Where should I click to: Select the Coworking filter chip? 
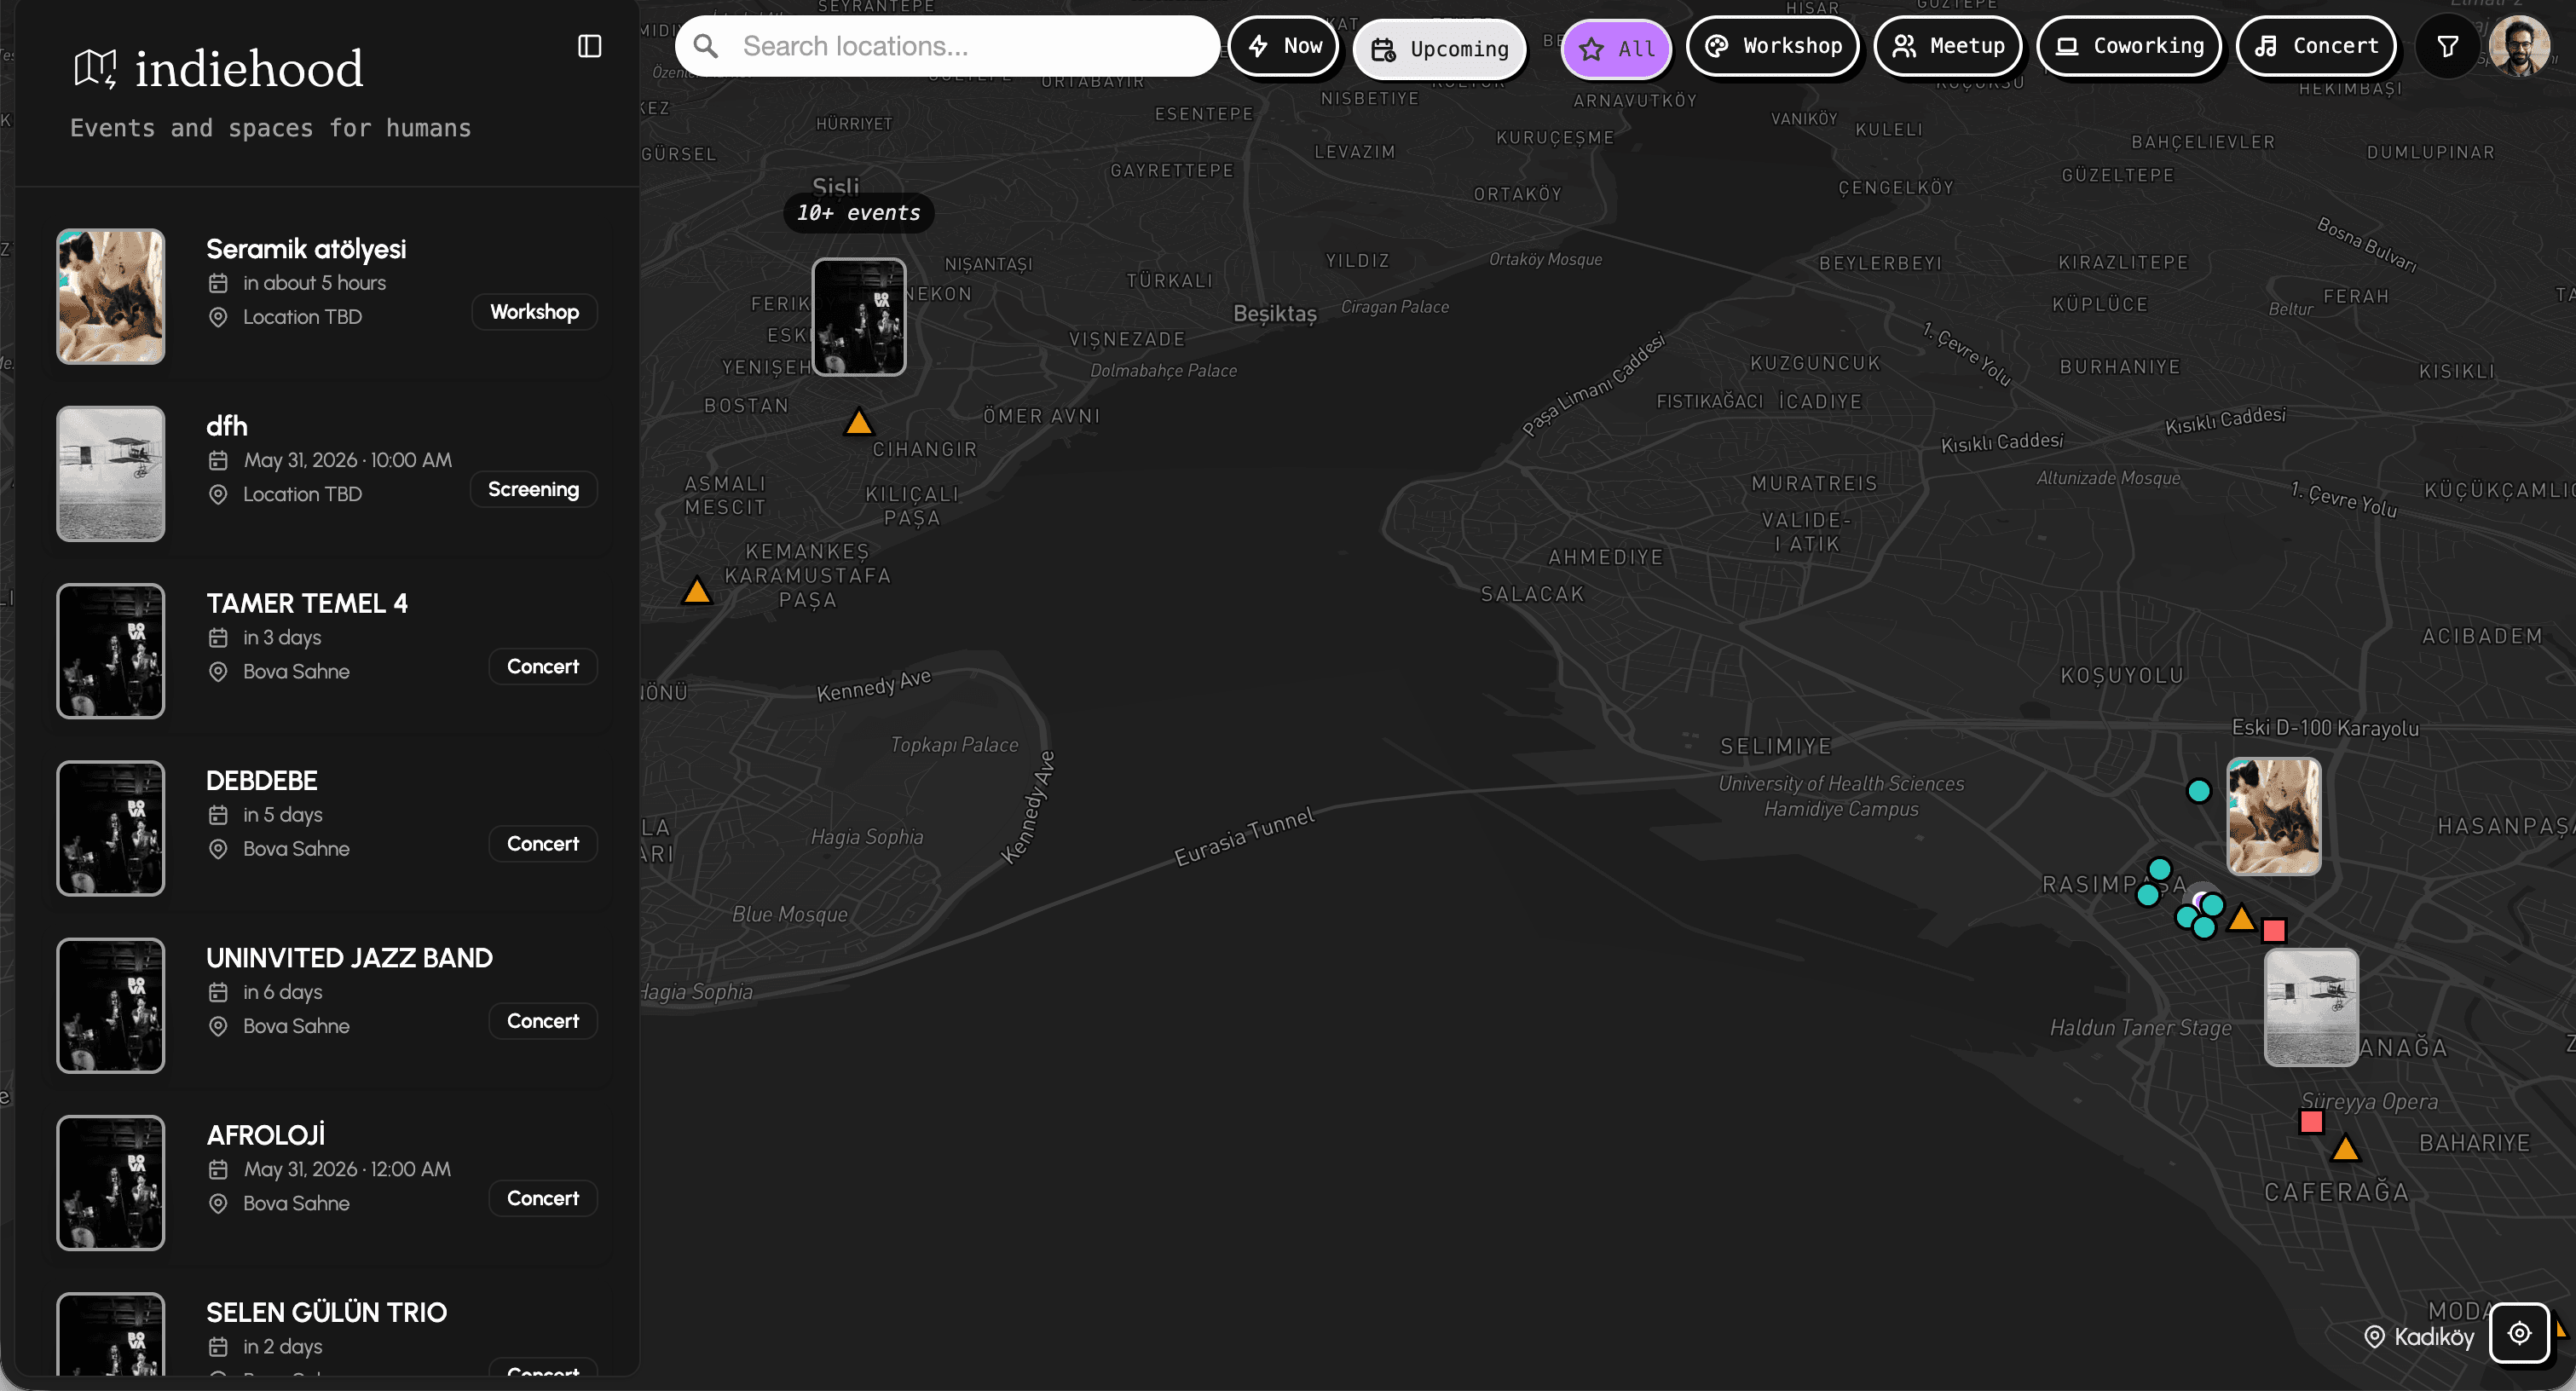(x=2129, y=46)
